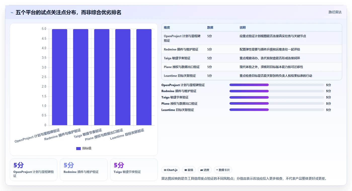Screen dimensions: 352x191
Task: Click the 进度 tag icon
Action: [x=202, y=170]
